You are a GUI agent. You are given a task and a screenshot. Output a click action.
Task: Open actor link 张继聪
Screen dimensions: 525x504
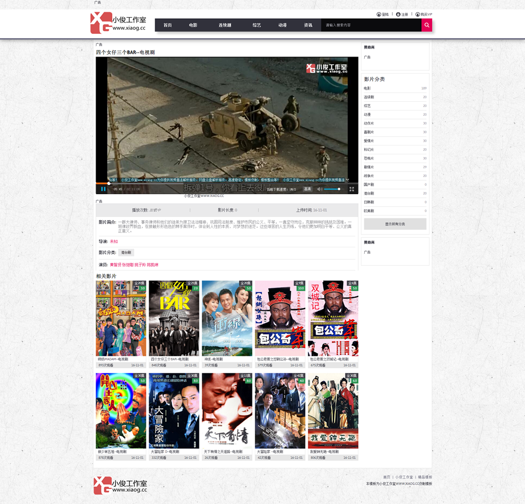point(128,265)
